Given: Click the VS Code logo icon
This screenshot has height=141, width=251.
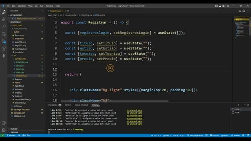Looking at the screenshot, I should click(3, 6).
